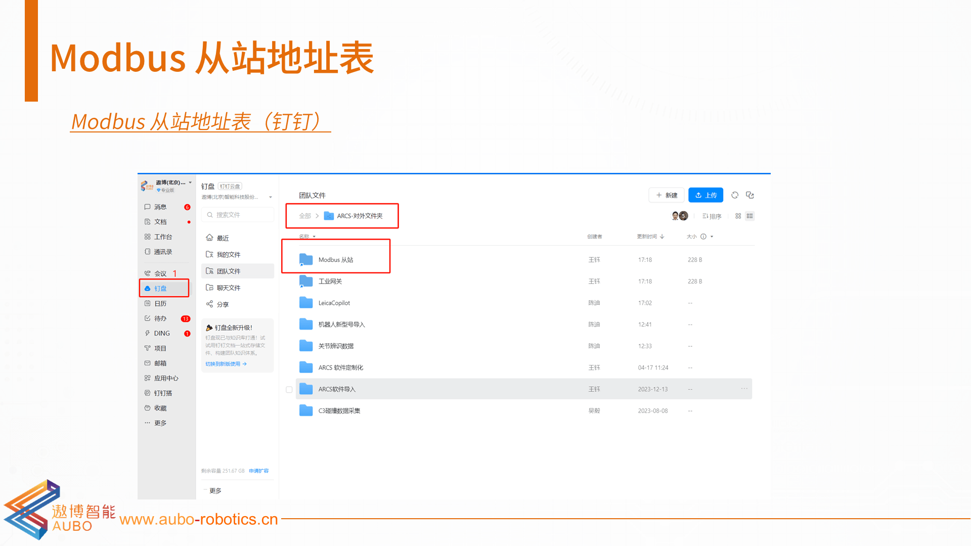Click the transfer list icon right of refresh

[x=750, y=195]
